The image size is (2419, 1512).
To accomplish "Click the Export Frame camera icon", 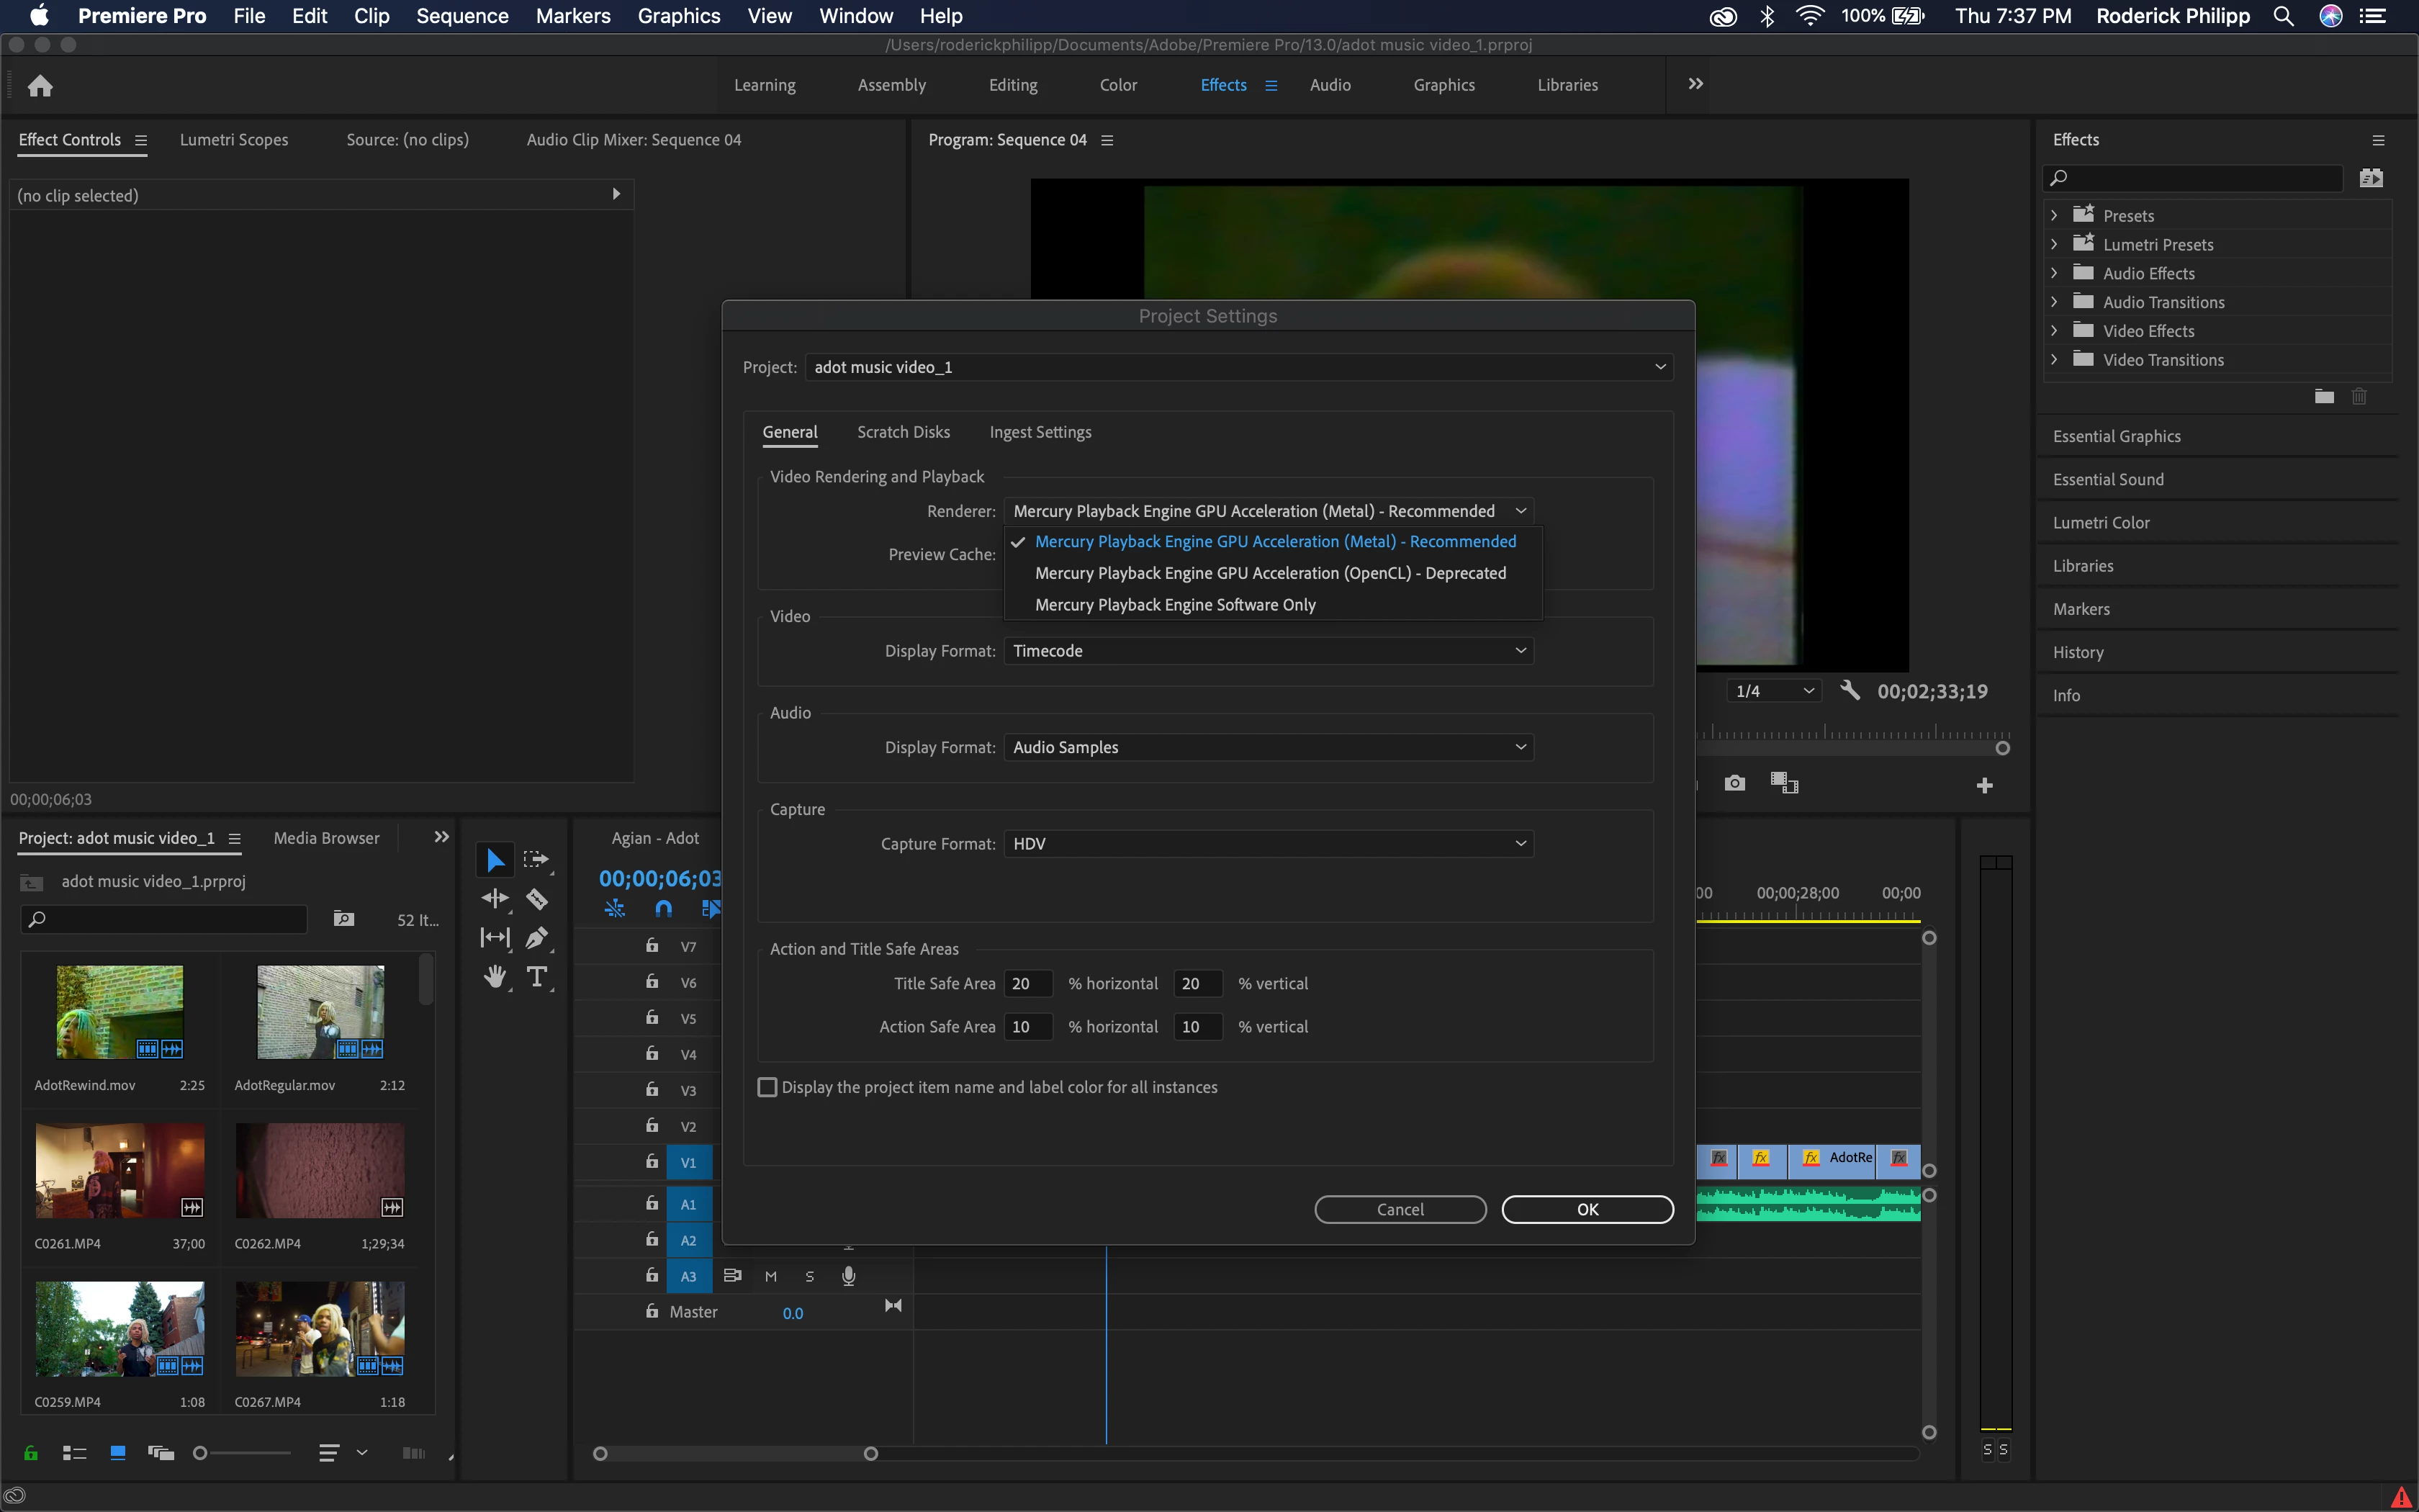I will coord(1734,783).
